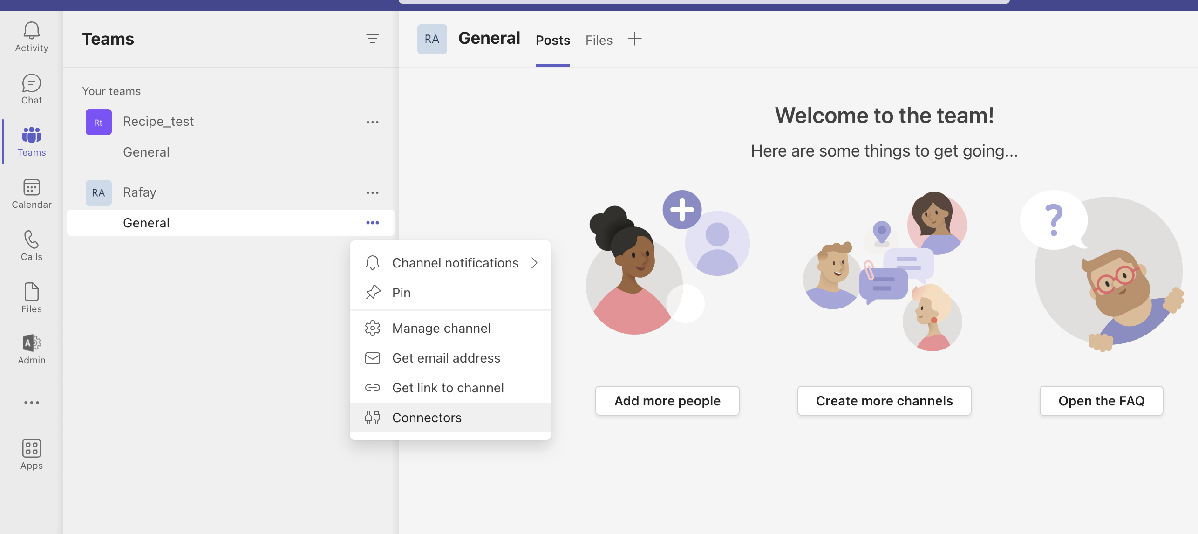Choose Pin from the channel menu
This screenshot has width=1198, height=534.
pyautogui.click(x=450, y=293)
